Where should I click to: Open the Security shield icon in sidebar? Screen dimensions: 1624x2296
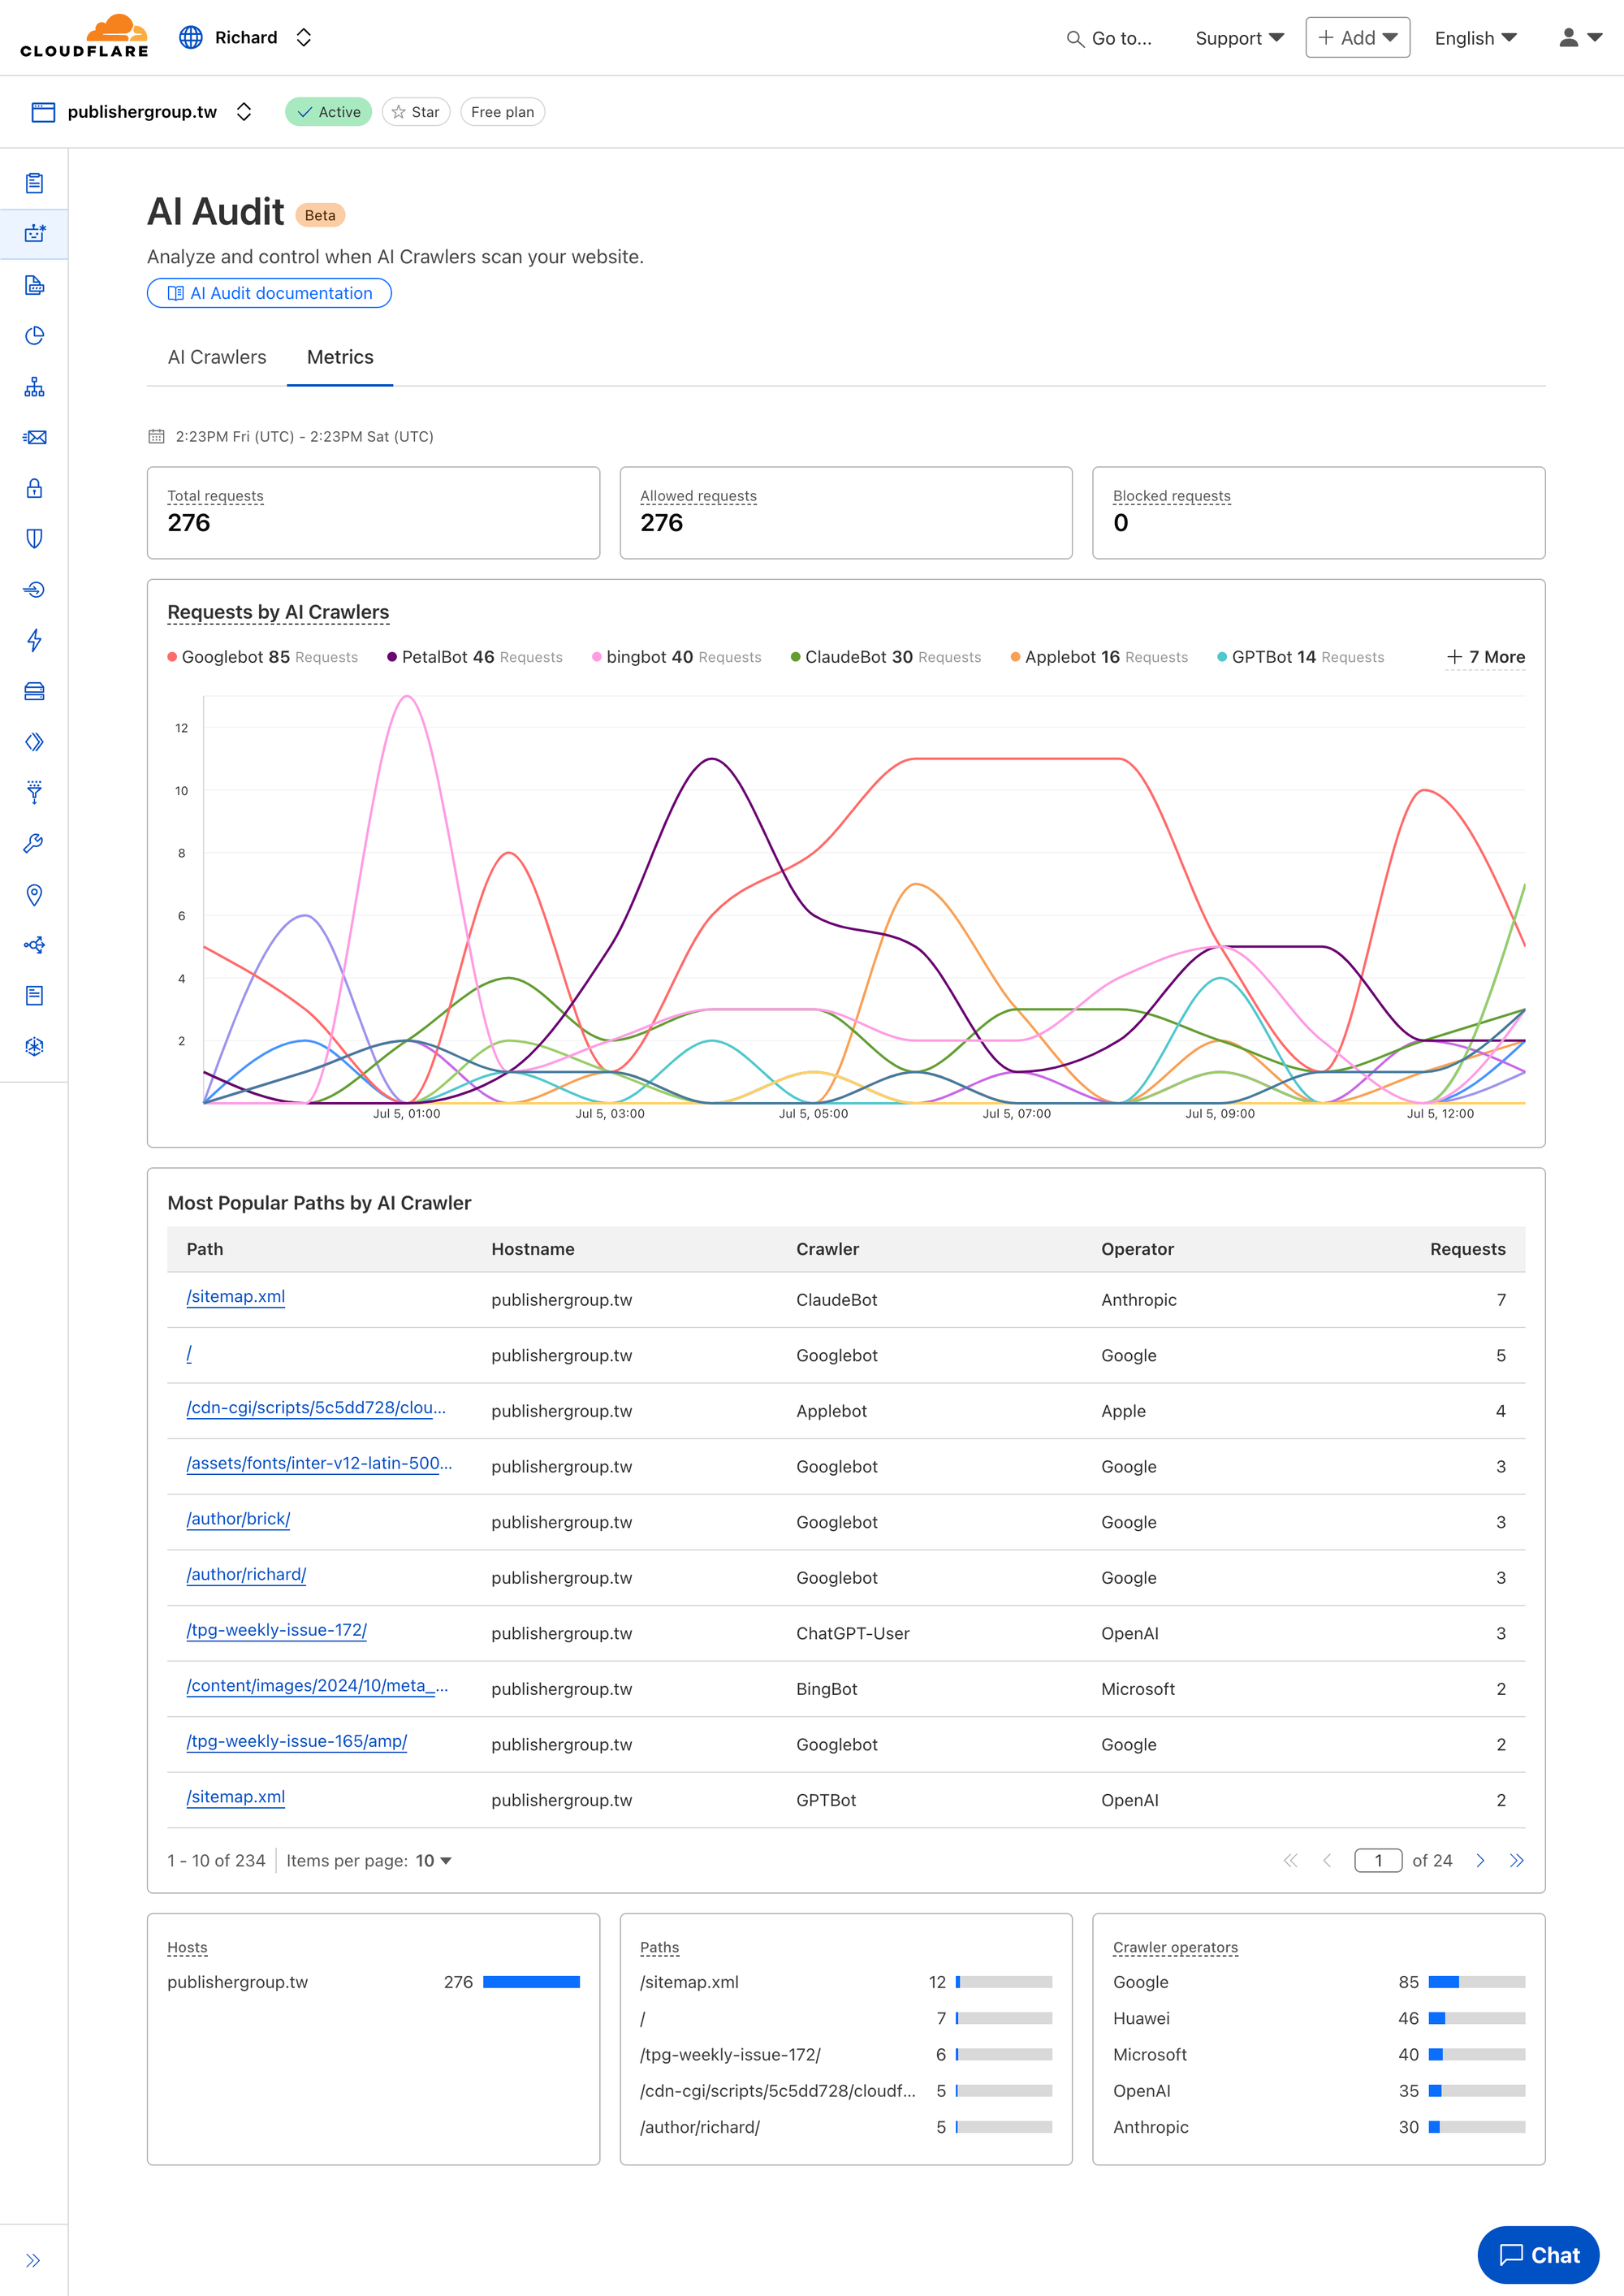[34, 539]
